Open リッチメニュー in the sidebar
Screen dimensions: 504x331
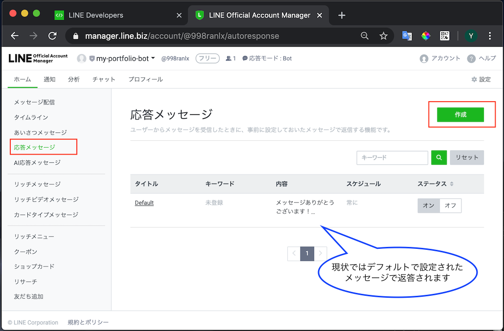[x=34, y=237]
